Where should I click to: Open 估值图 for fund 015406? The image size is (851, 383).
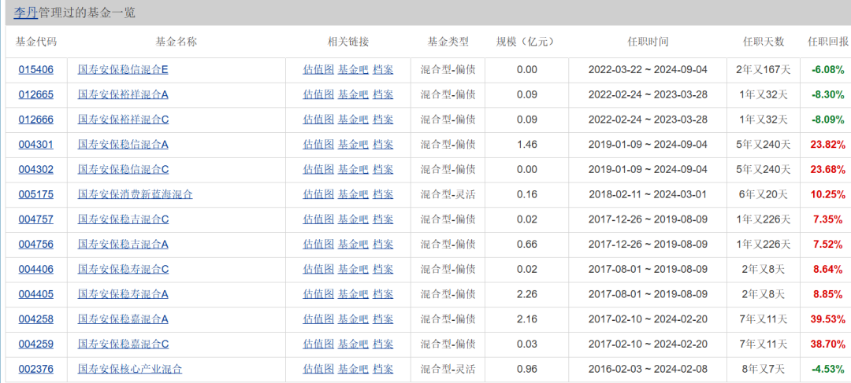318,69
